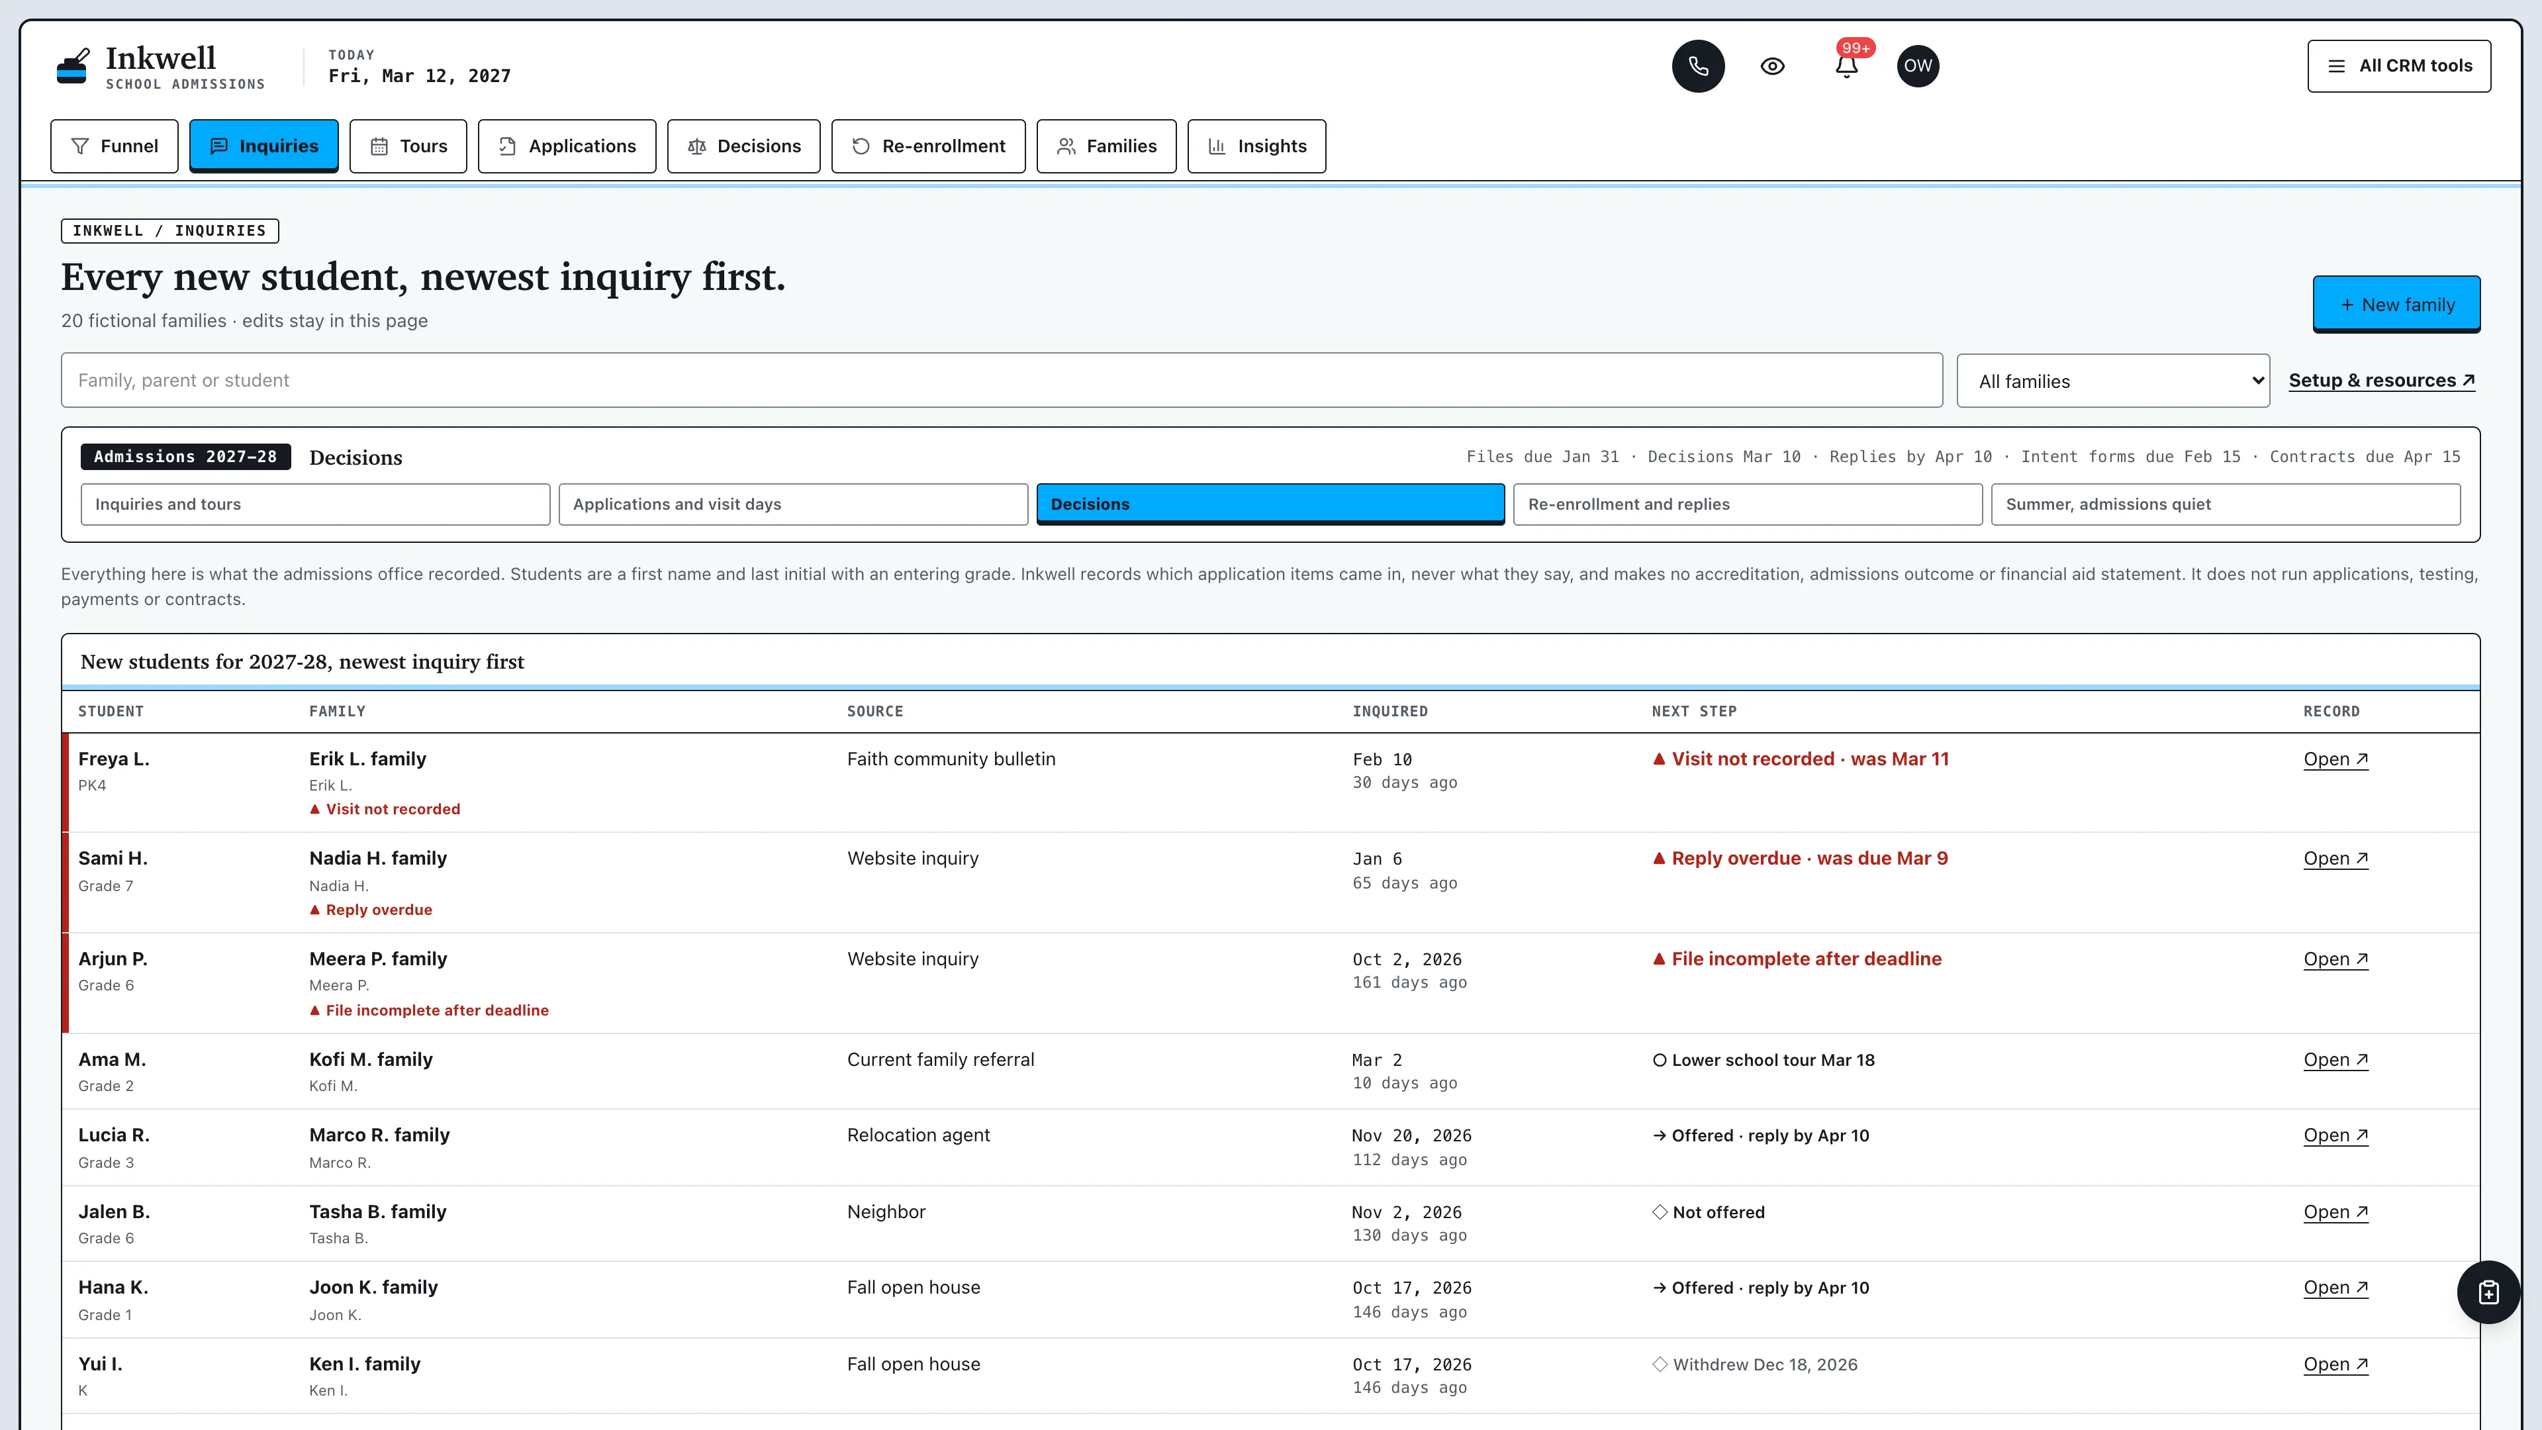Open the floating clipboard note button
This screenshot has width=2542, height=1430.
(x=2488, y=1292)
